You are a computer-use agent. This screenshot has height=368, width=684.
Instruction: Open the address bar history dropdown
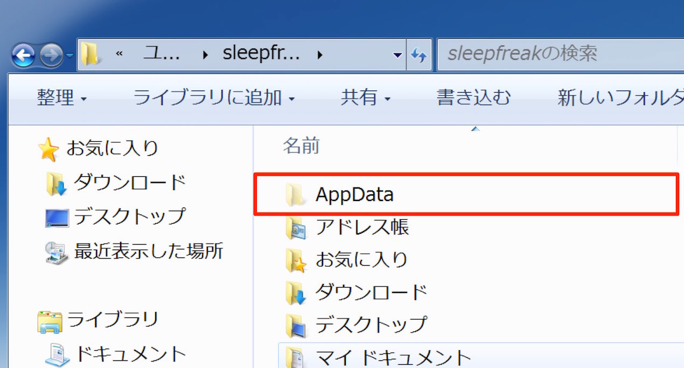coord(397,55)
